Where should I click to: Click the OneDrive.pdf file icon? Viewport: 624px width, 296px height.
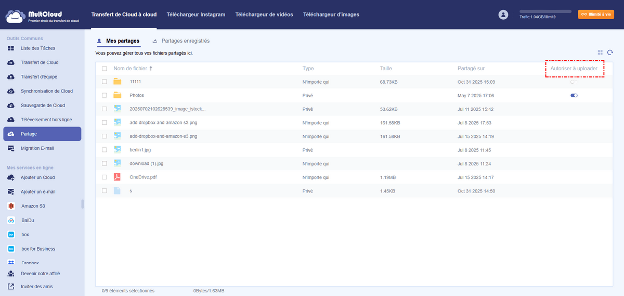[x=117, y=177]
